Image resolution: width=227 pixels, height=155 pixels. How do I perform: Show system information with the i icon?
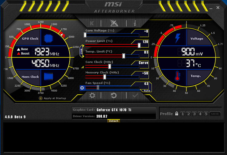[135, 23]
